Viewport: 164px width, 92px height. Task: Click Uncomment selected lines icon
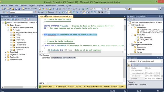pyautogui.click(x=95, y=12)
